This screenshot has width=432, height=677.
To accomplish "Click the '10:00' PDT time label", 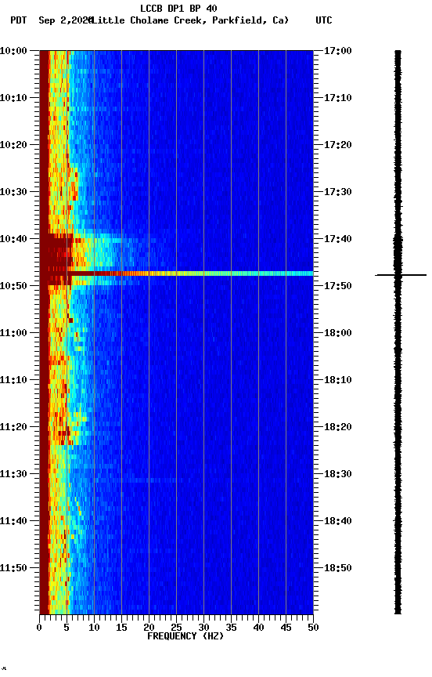I will [13, 51].
